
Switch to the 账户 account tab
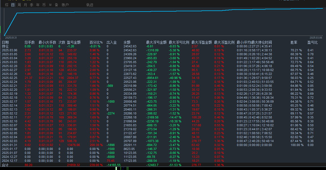click(x=65, y=5)
